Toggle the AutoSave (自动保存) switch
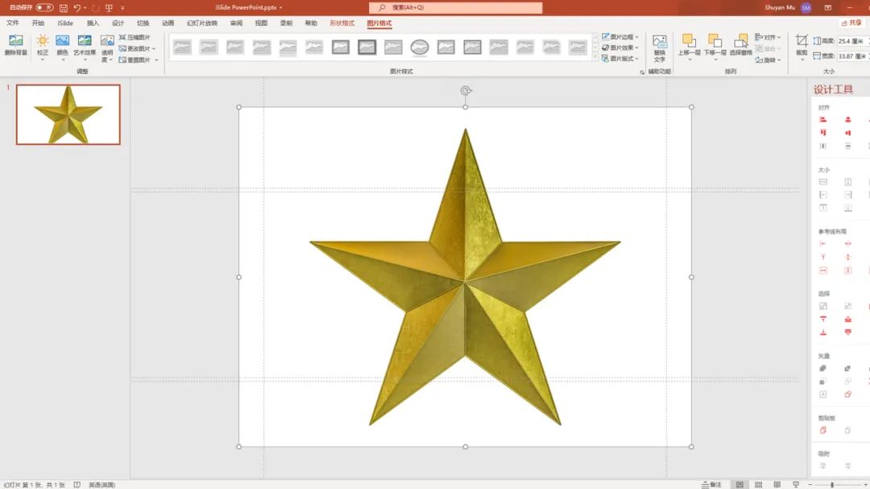Image resolution: width=870 pixels, height=489 pixels. click(44, 8)
